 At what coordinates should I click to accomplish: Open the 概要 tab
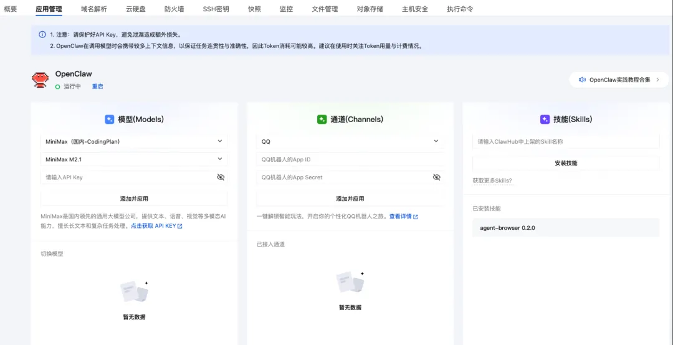point(11,9)
